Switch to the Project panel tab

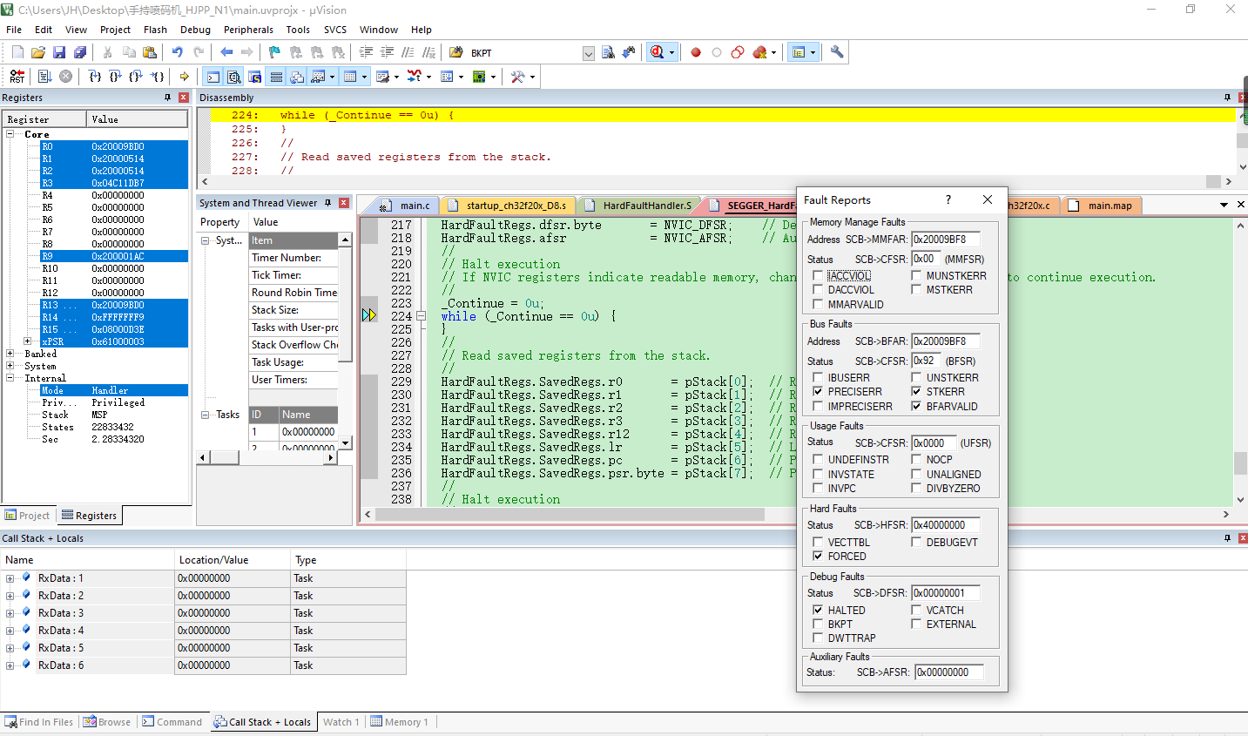(x=28, y=516)
